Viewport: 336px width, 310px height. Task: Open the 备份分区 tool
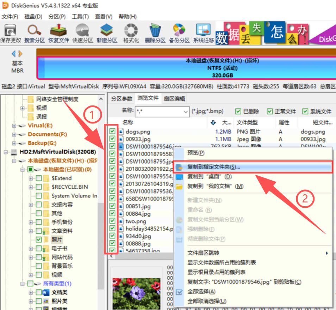coord(179,34)
